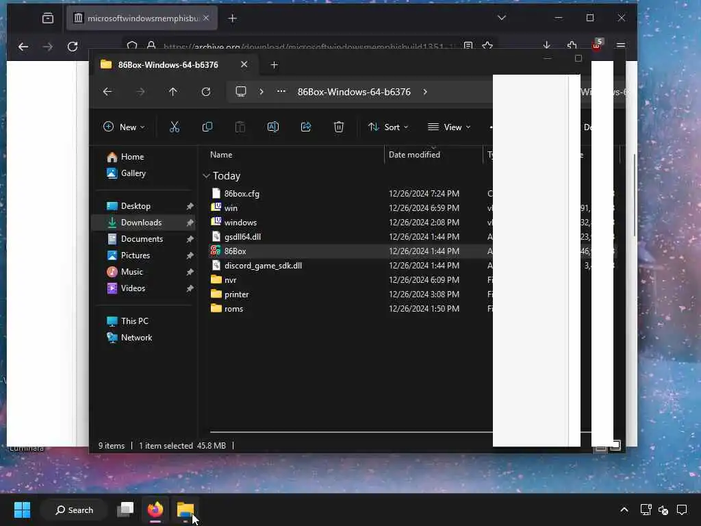Expand chevron after the This PC breadcrumb icon
Image resolution: width=701 pixels, height=526 pixels.
point(262,92)
